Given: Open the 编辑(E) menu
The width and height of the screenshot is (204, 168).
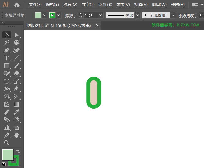Looking at the screenshot, I should pyautogui.click(x=53, y=5).
